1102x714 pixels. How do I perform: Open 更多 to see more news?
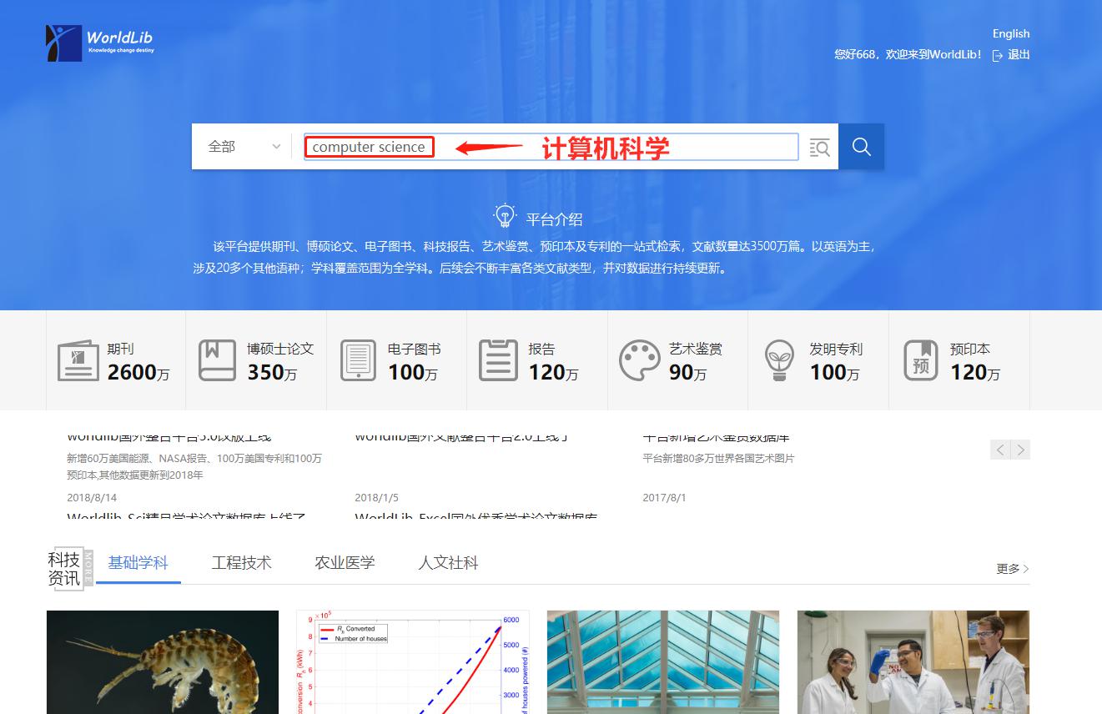point(1012,569)
